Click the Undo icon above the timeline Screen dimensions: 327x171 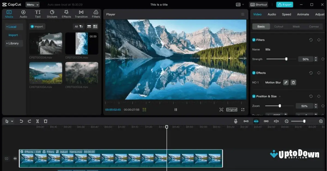pyautogui.click(x=22, y=121)
